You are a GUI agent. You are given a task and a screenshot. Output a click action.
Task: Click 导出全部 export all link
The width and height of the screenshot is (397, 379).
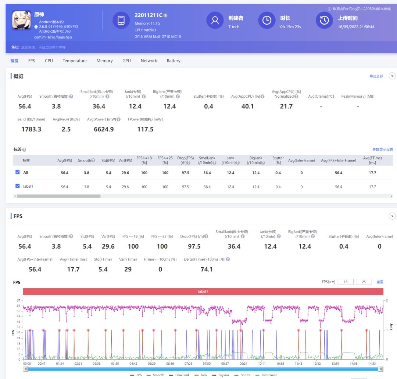pyautogui.click(x=376, y=76)
